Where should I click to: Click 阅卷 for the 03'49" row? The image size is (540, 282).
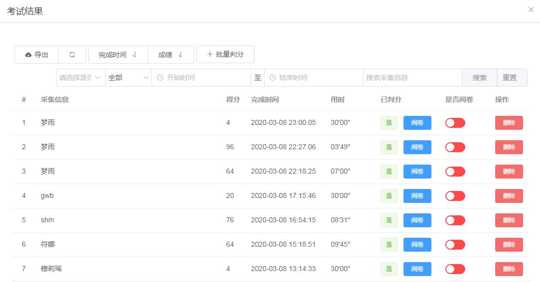coord(417,147)
